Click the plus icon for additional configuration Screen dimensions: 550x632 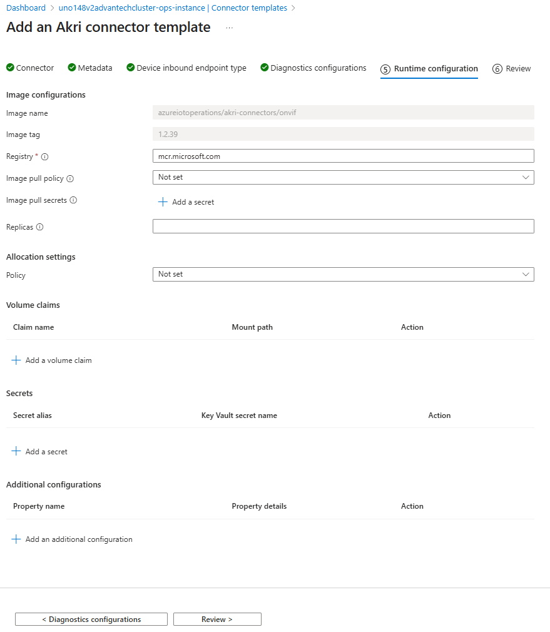tap(16, 539)
